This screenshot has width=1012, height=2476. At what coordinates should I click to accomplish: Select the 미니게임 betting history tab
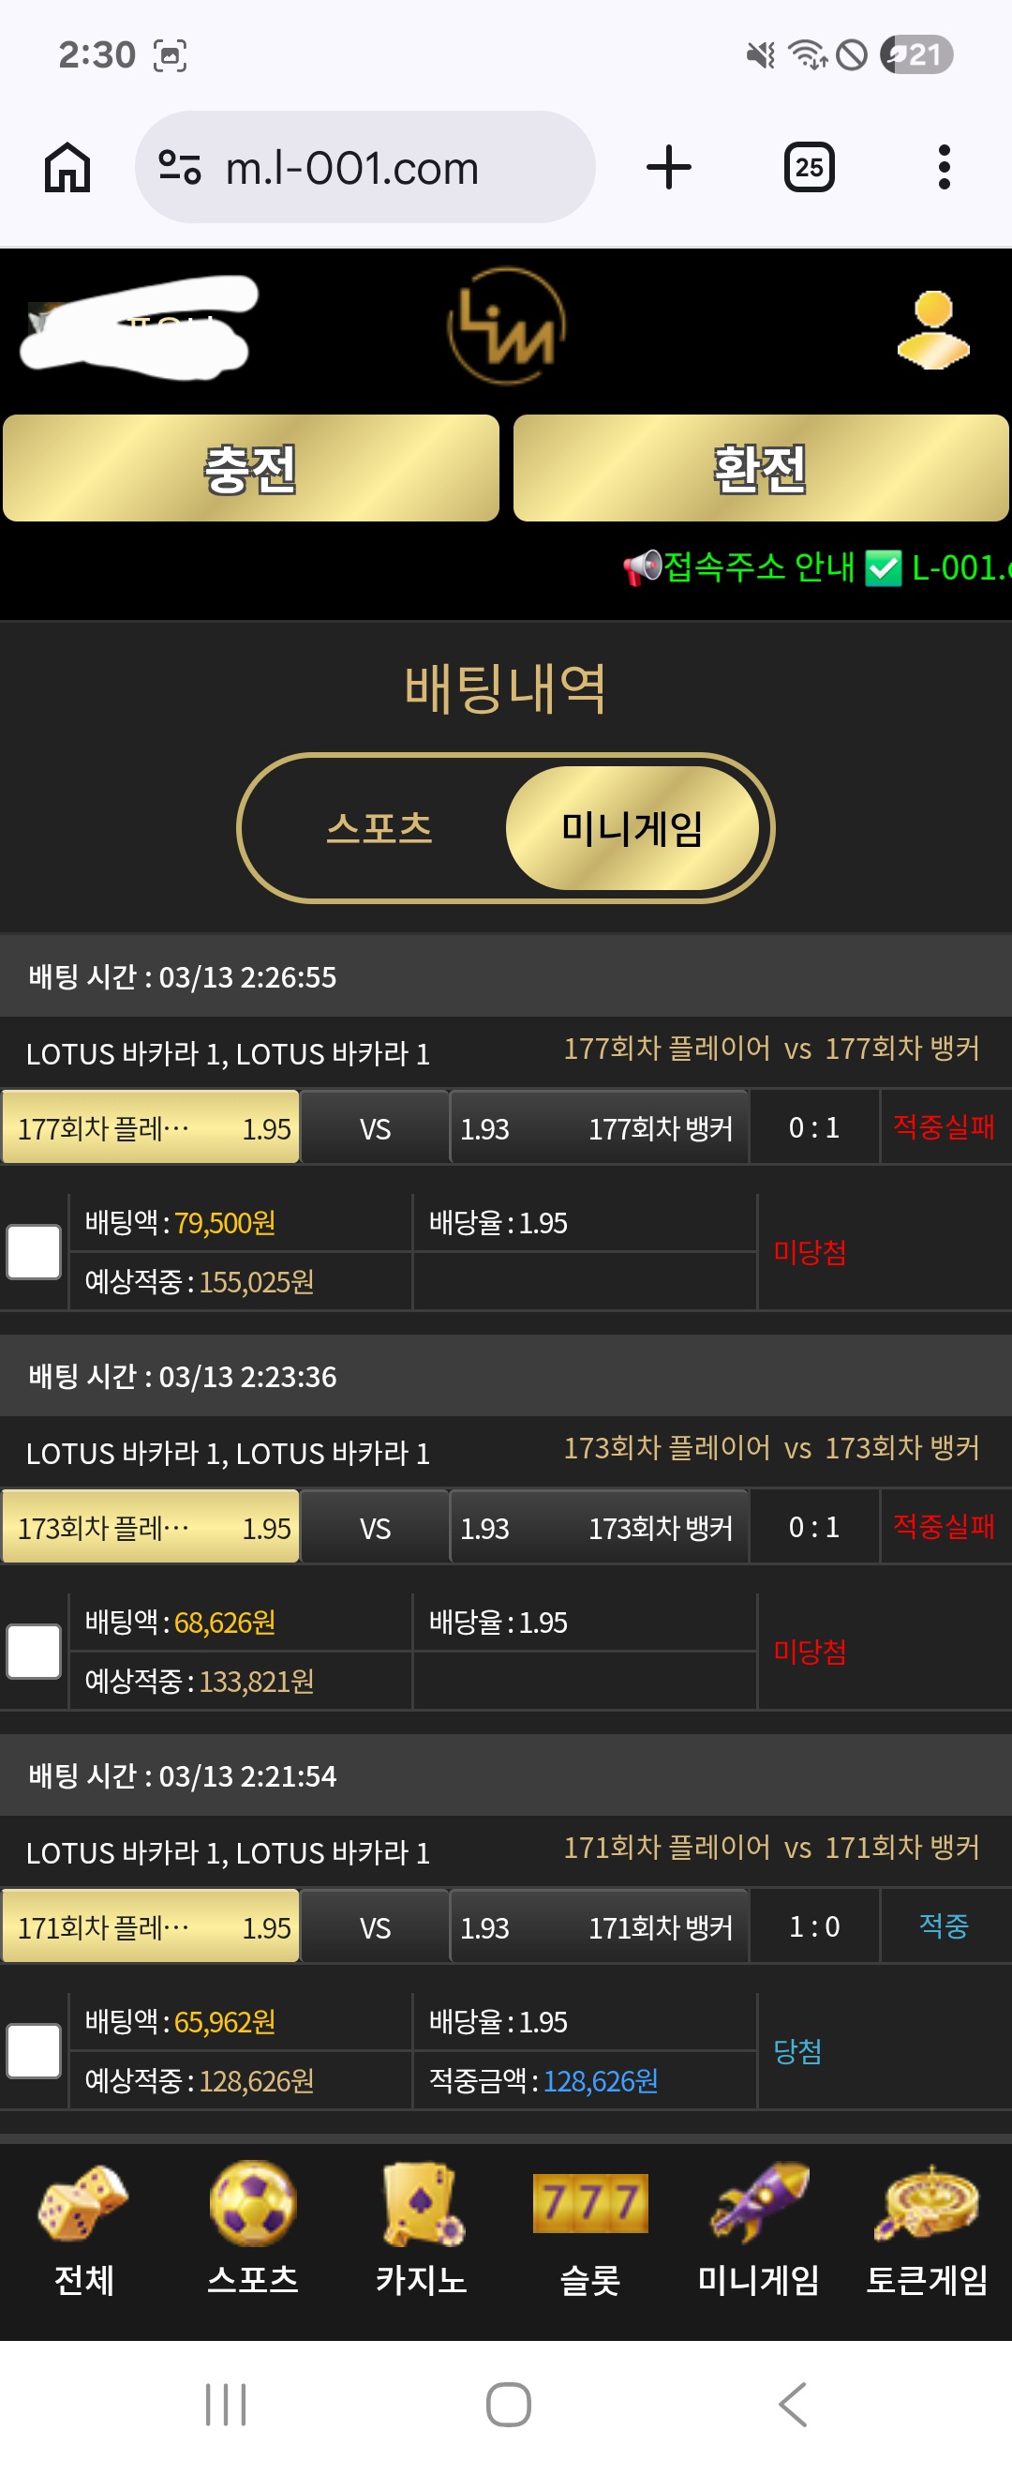tap(632, 827)
